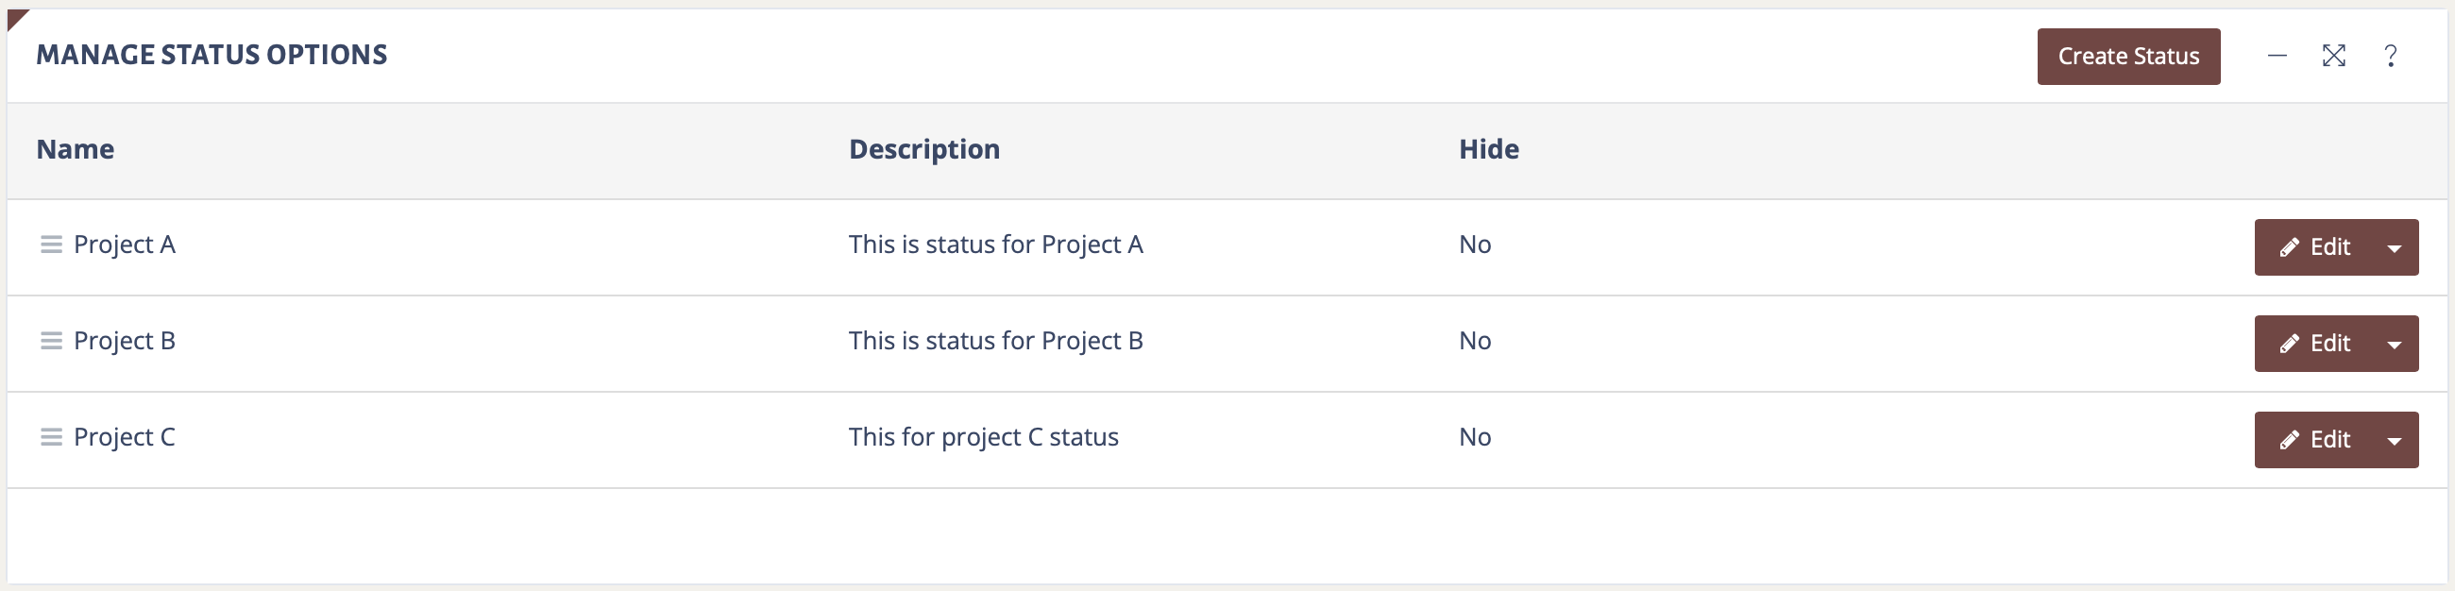Click the Hide value "No" for Project C
Image resolution: width=2455 pixels, height=591 pixels.
tap(1474, 437)
